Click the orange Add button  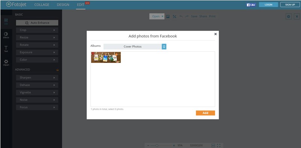click(206, 113)
